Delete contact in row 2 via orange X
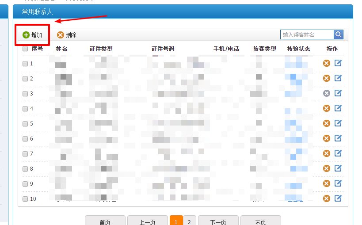362x225 pixels. click(x=327, y=78)
